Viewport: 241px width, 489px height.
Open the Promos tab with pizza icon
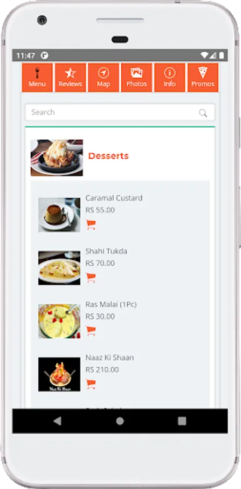(x=203, y=78)
